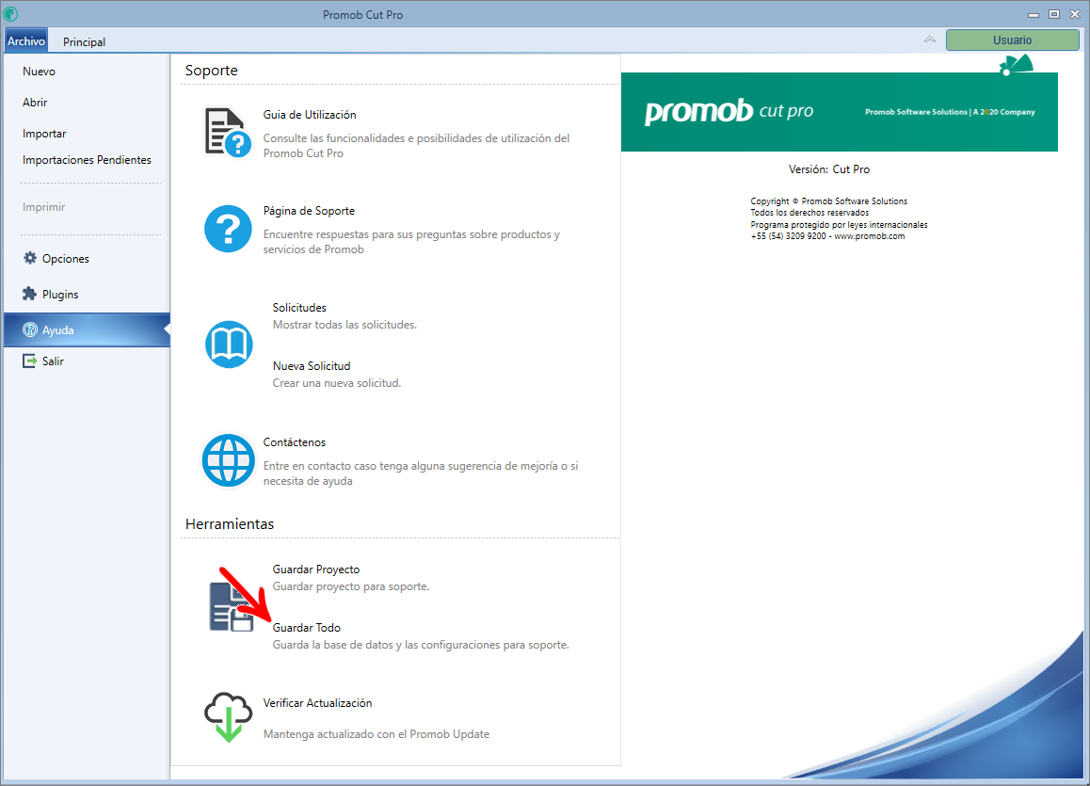The width and height of the screenshot is (1090, 786).
Task: Open the Plugins menu entry
Action: (x=60, y=295)
